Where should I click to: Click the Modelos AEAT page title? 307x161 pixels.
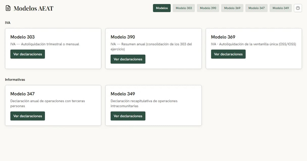point(33,8)
